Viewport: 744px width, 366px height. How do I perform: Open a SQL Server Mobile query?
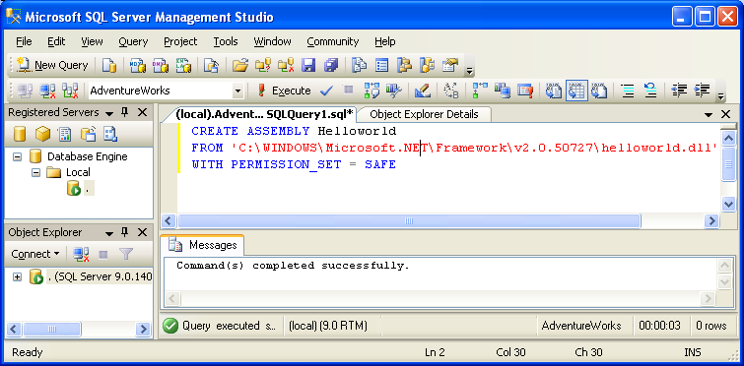pos(211,65)
